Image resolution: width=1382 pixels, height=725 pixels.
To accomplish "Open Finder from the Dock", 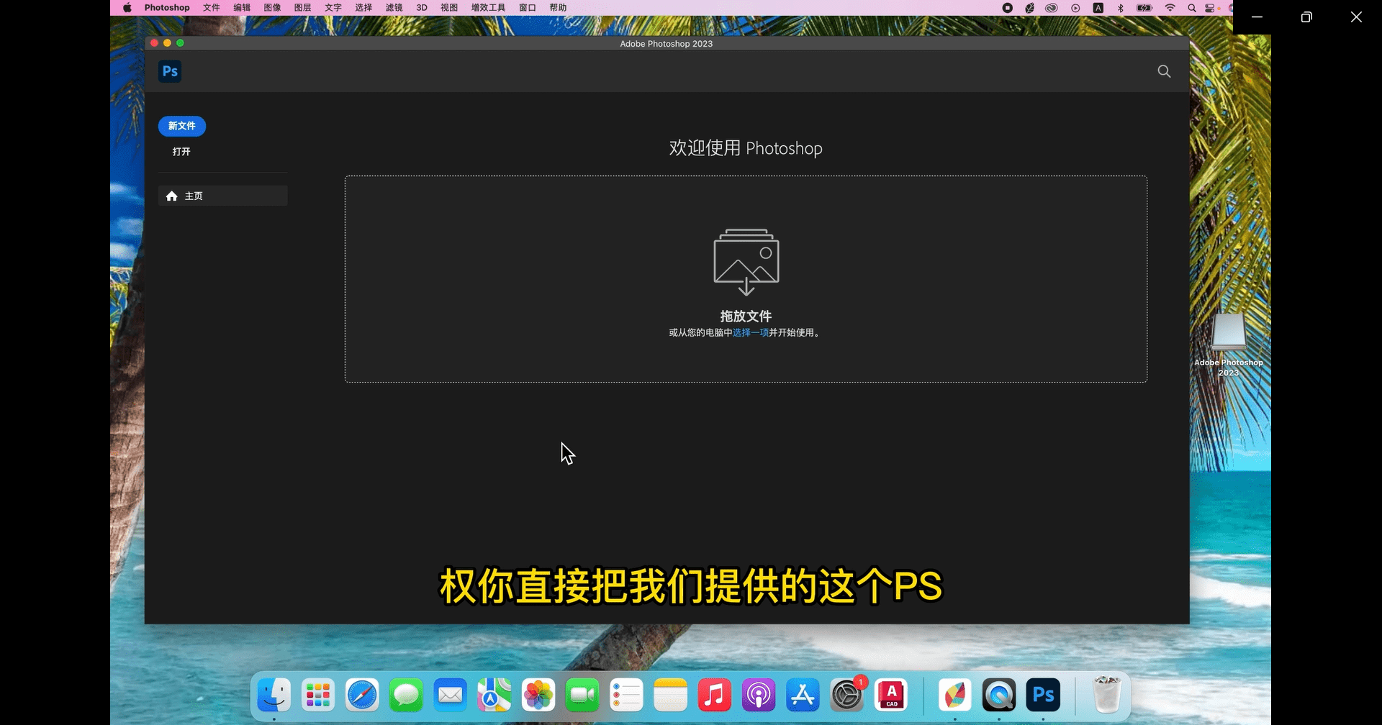I will point(274,695).
